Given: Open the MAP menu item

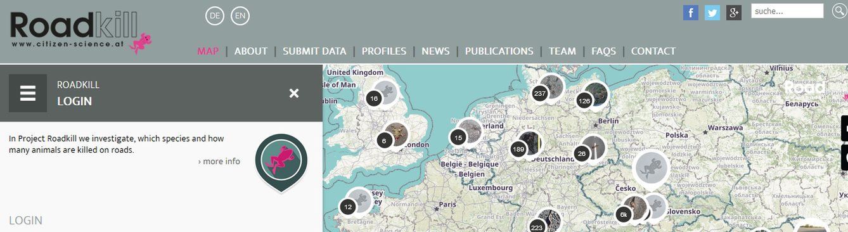Looking at the screenshot, I should tap(208, 51).
